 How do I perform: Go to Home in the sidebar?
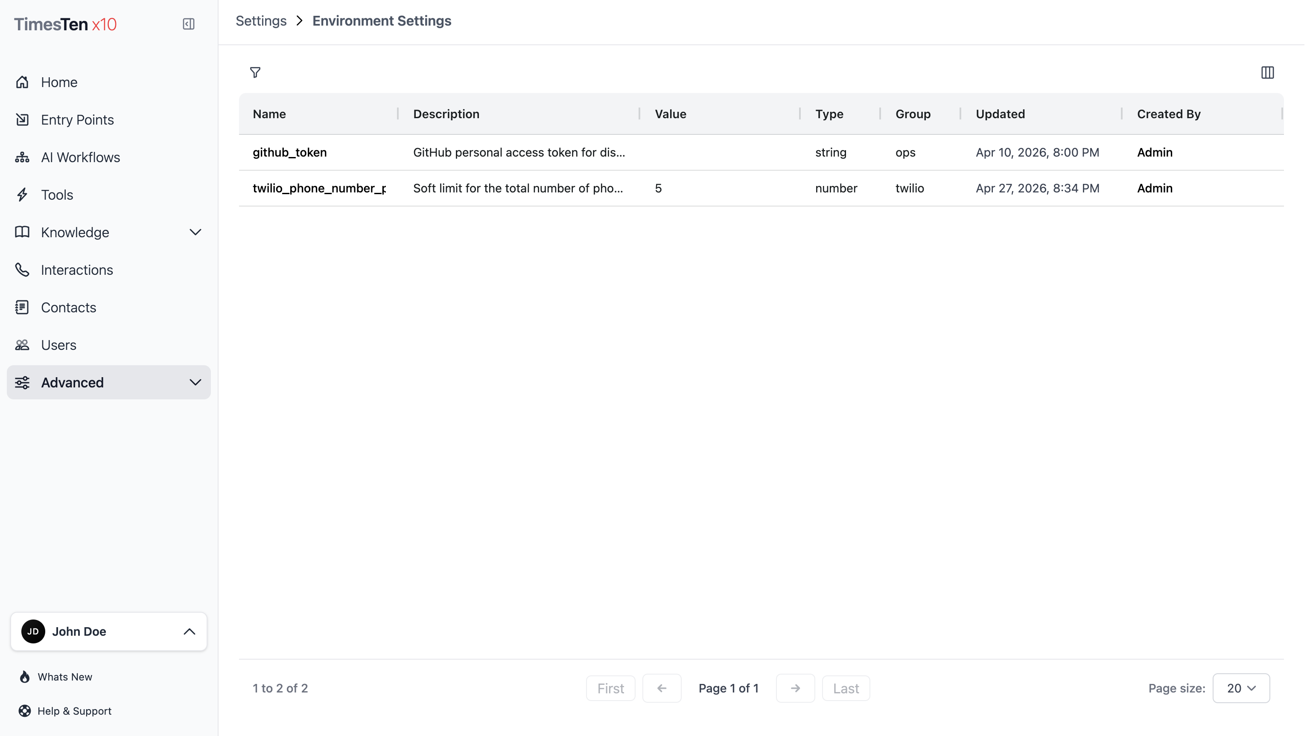[108, 81]
